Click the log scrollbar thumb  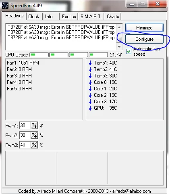[119, 40]
